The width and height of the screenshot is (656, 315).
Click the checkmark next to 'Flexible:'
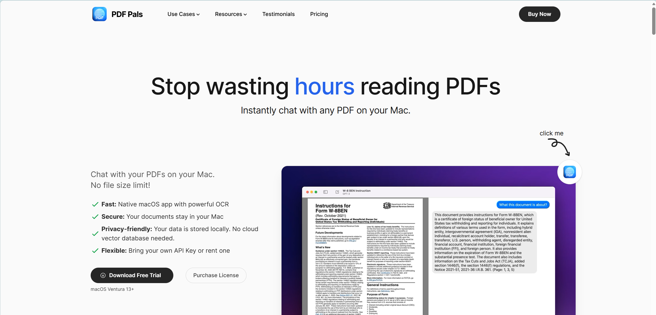click(95, 251)
